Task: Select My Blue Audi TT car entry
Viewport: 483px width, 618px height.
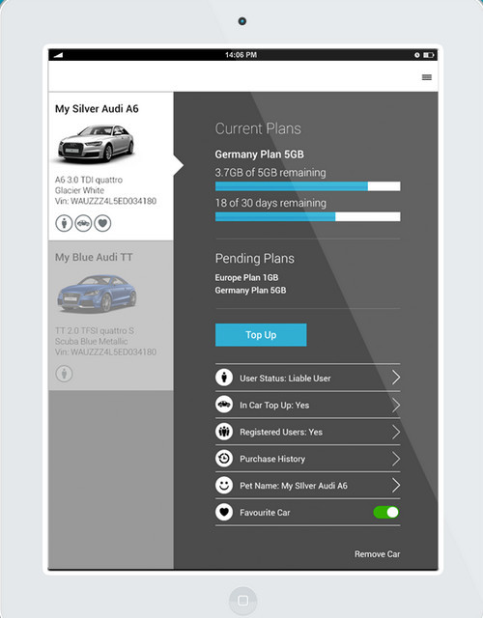Action: 111,316
